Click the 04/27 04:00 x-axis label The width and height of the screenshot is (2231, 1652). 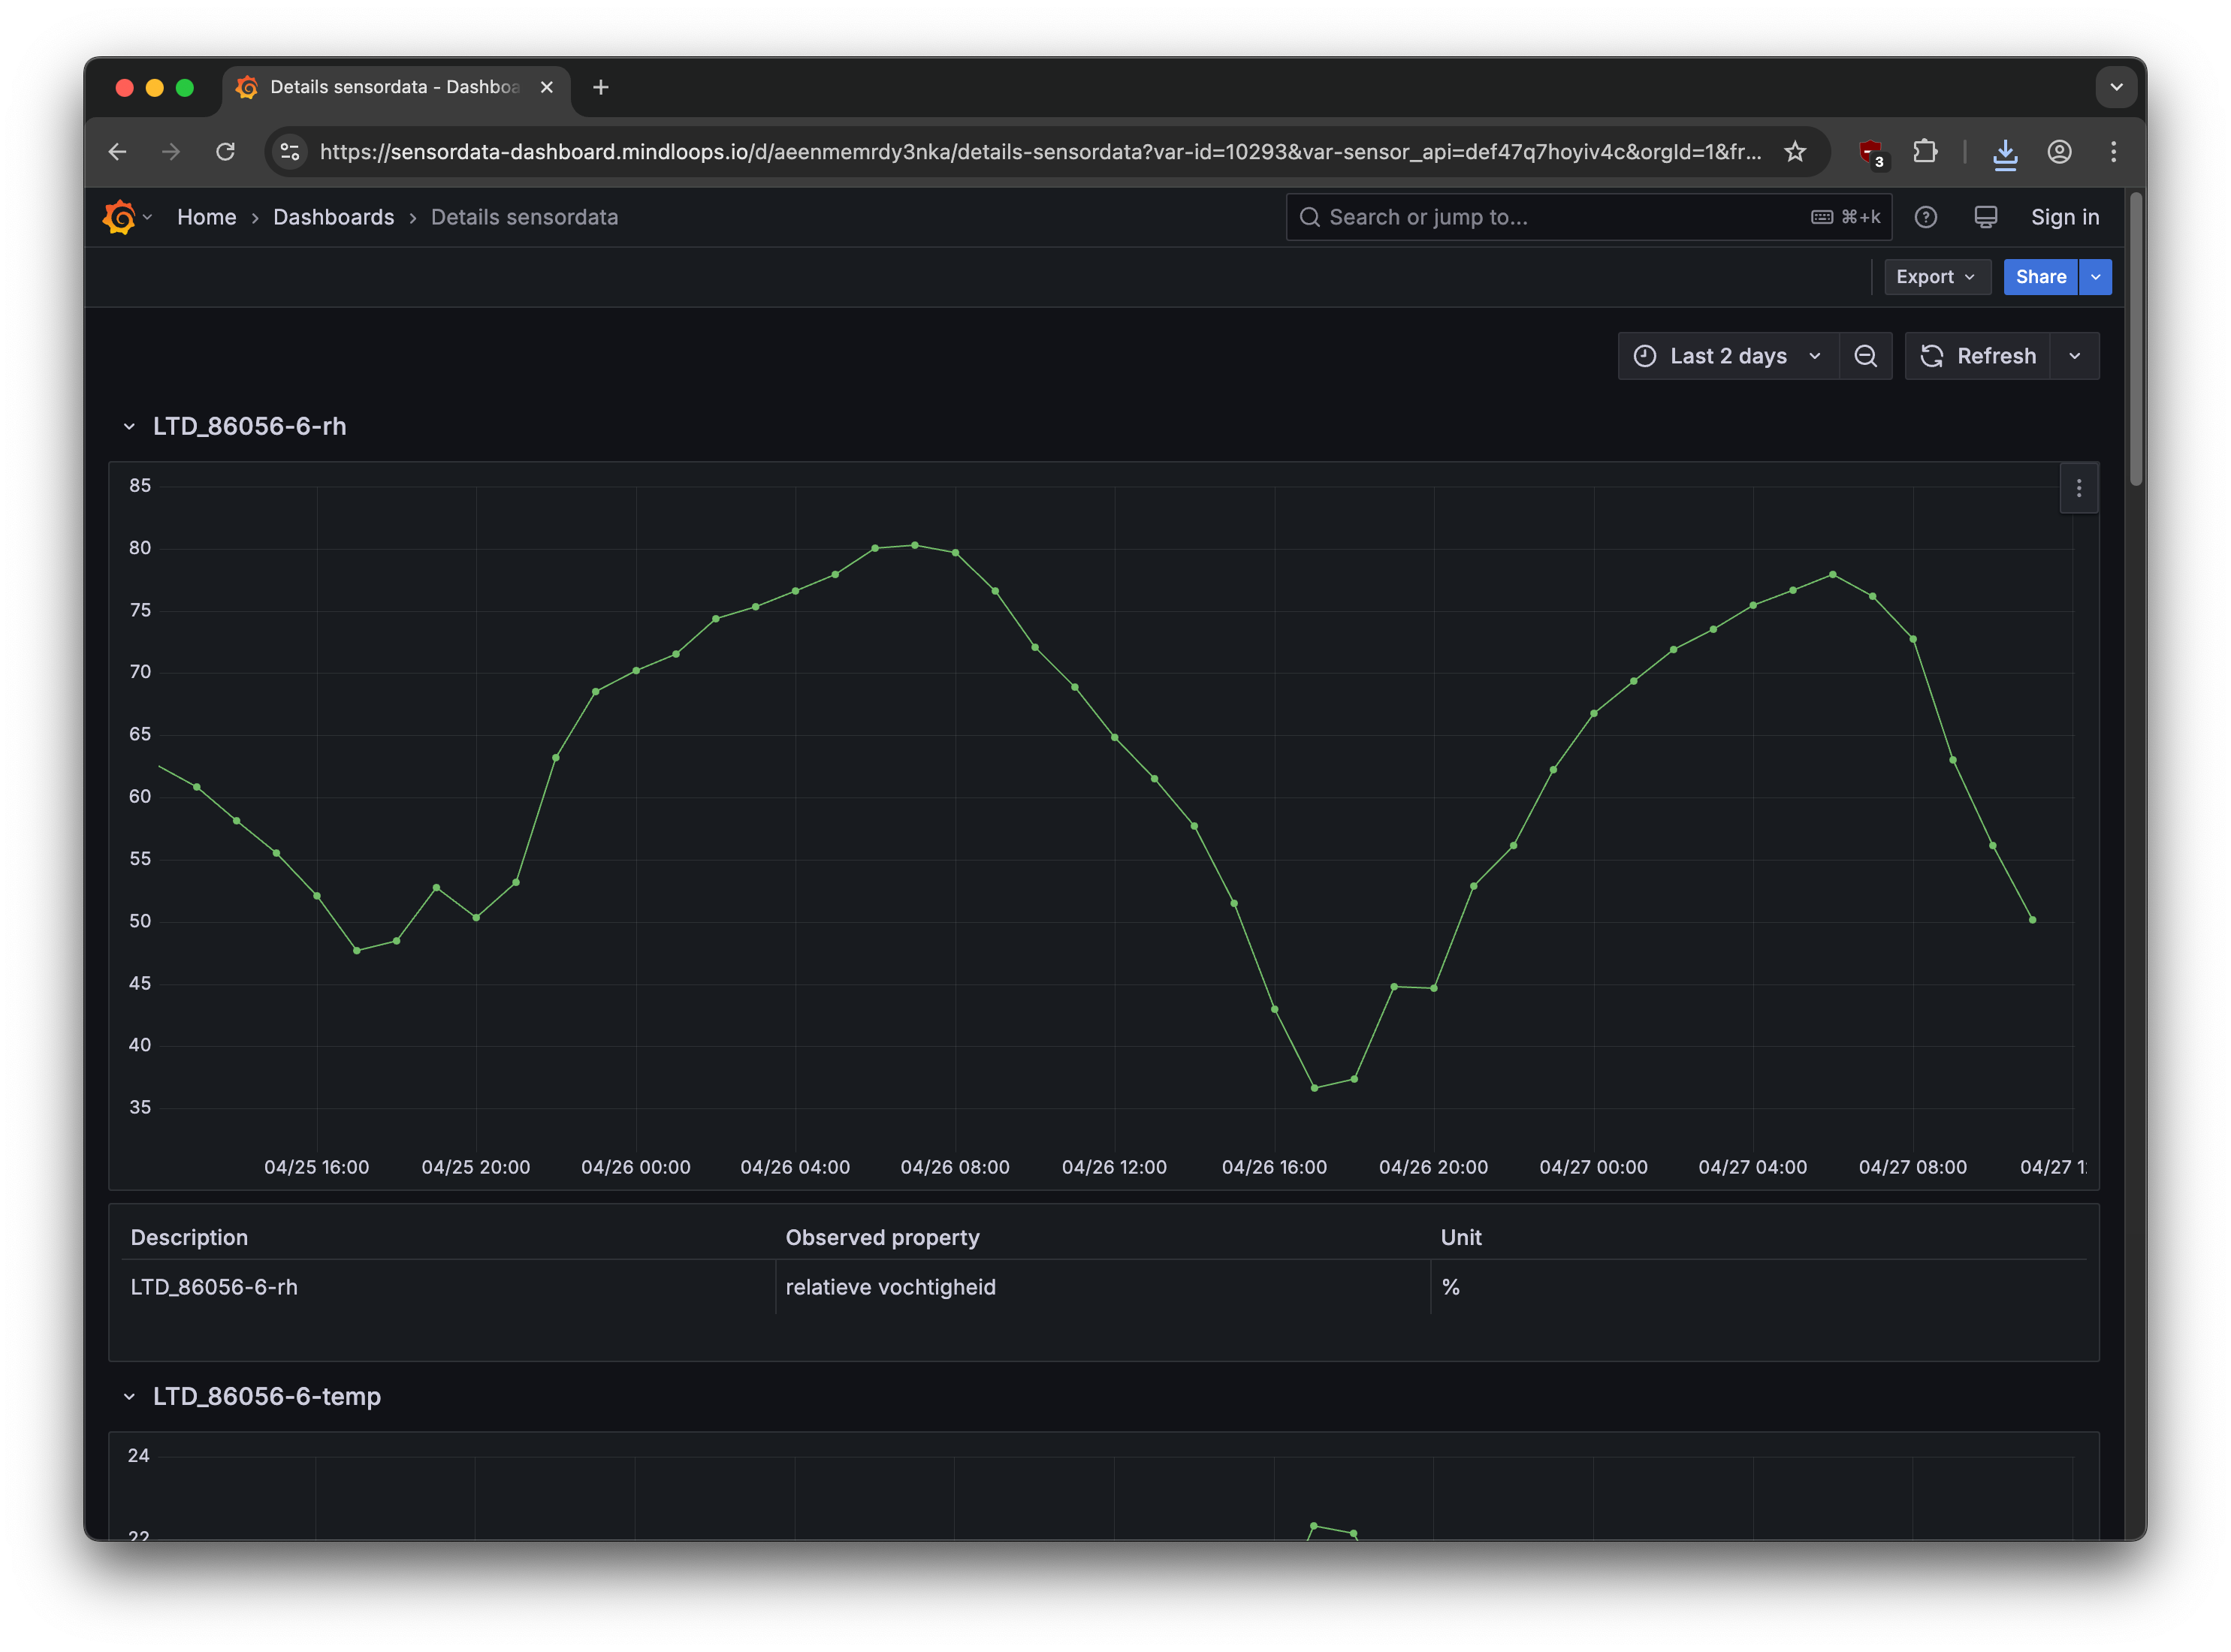coord(1752,1167)
